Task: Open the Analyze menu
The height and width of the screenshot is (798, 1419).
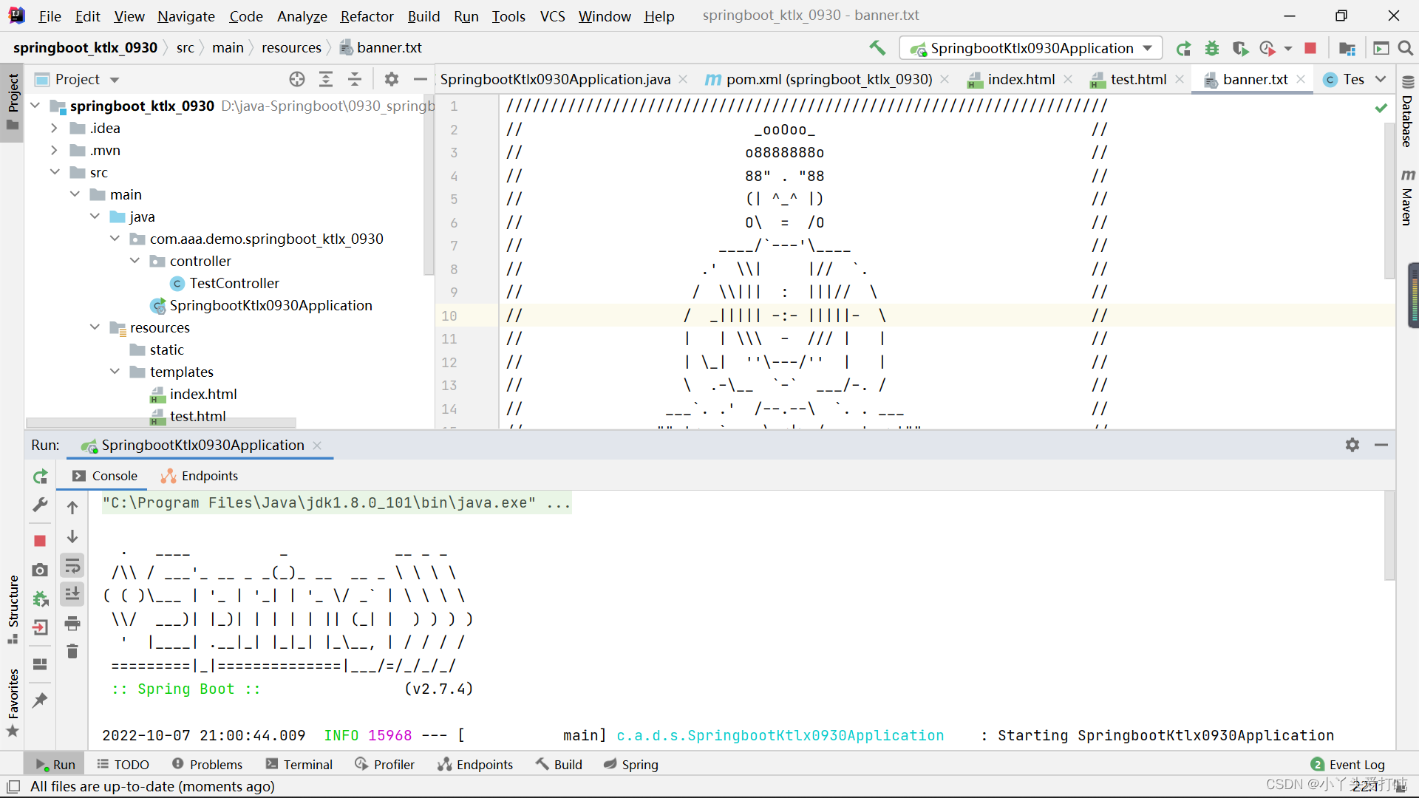Action: tap(302, 16)
